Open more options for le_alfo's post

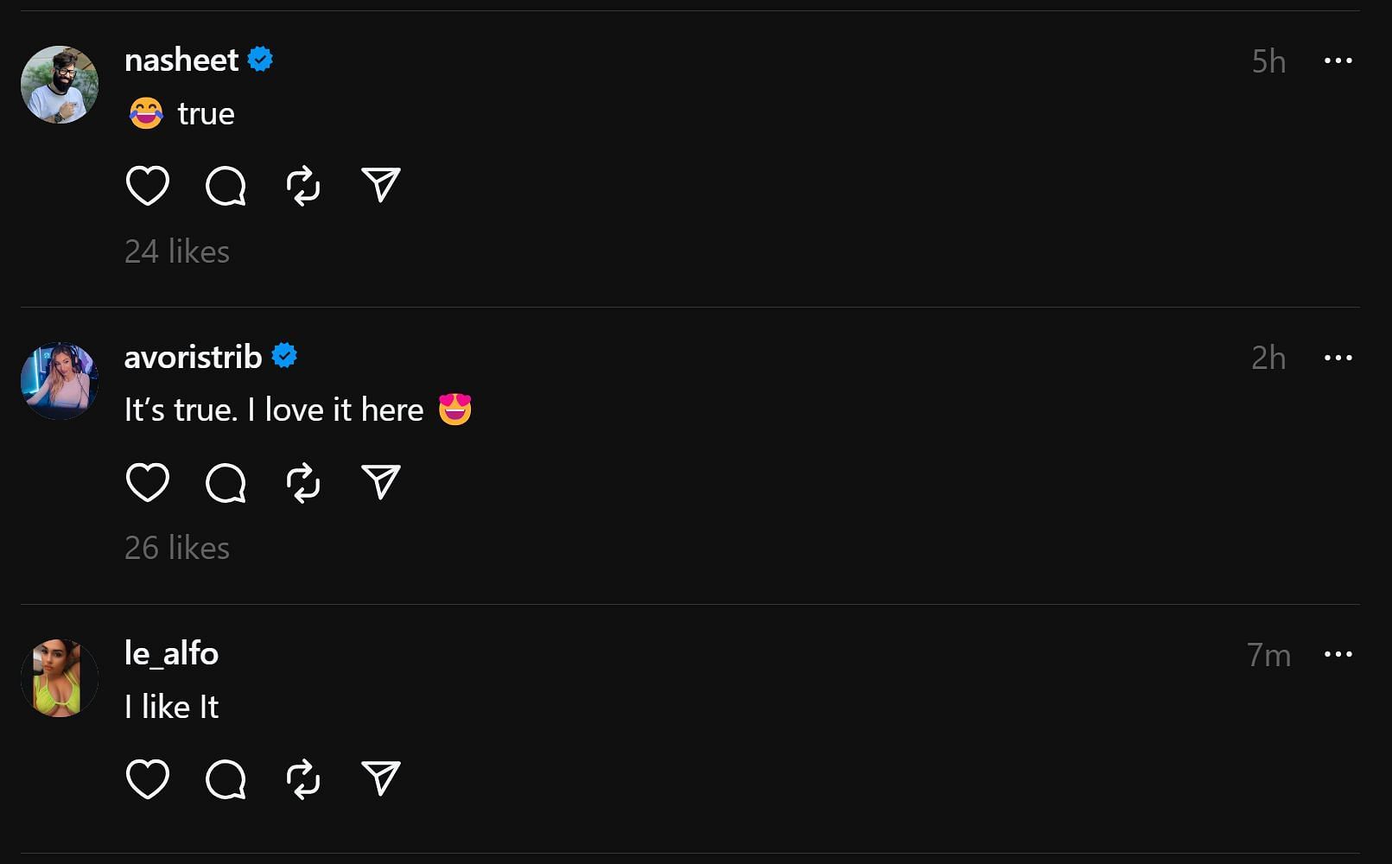pos(1338,654)
